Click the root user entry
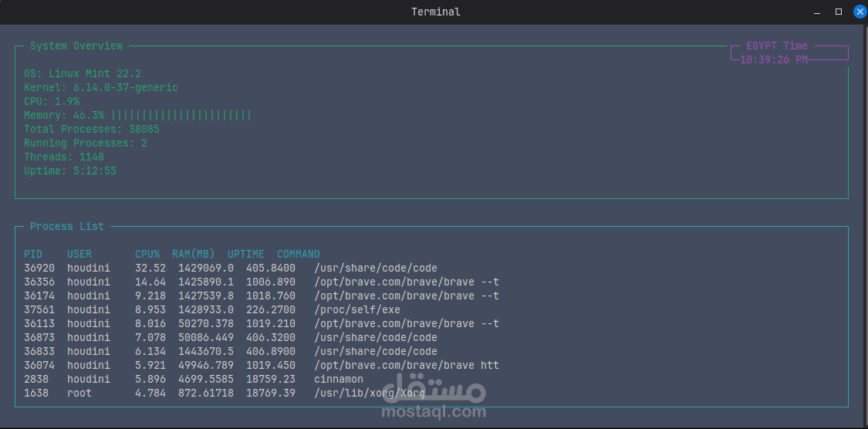This screenshot has height=429, width=868. click(79, 393)
